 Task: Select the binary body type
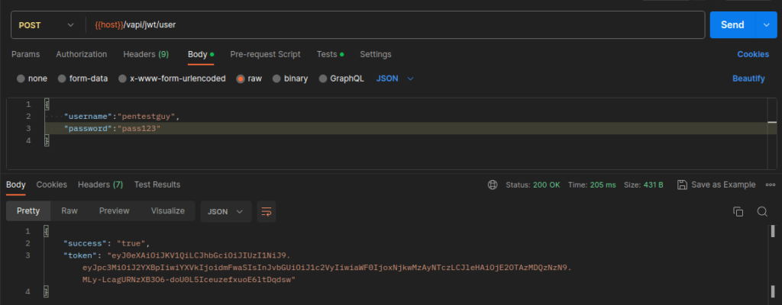tap(290, 79)
